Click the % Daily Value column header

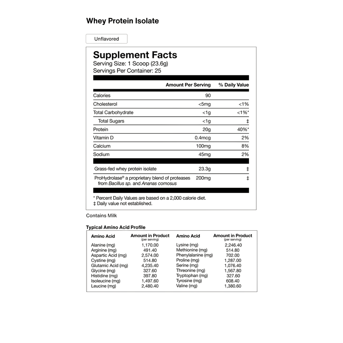234,85
